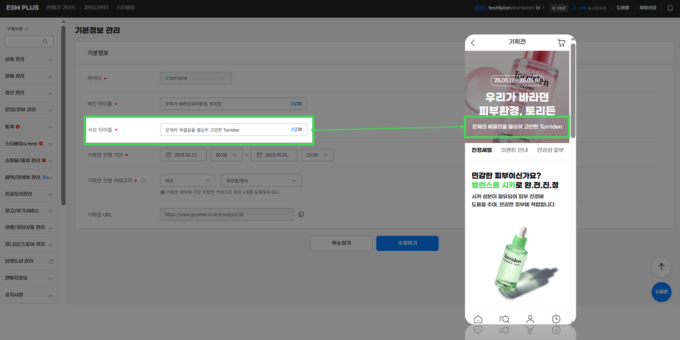Open the calendar for end date 2025.05.31.

[x=260, y=155]
